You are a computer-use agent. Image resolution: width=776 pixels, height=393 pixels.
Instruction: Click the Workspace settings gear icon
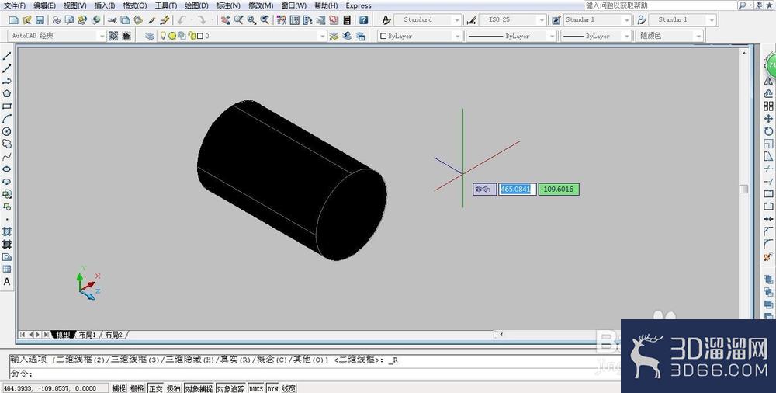click(x=113, y=36)
